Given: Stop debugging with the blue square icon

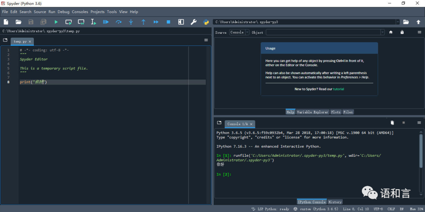Looking at the screenshot, I should tap(168, 22).
